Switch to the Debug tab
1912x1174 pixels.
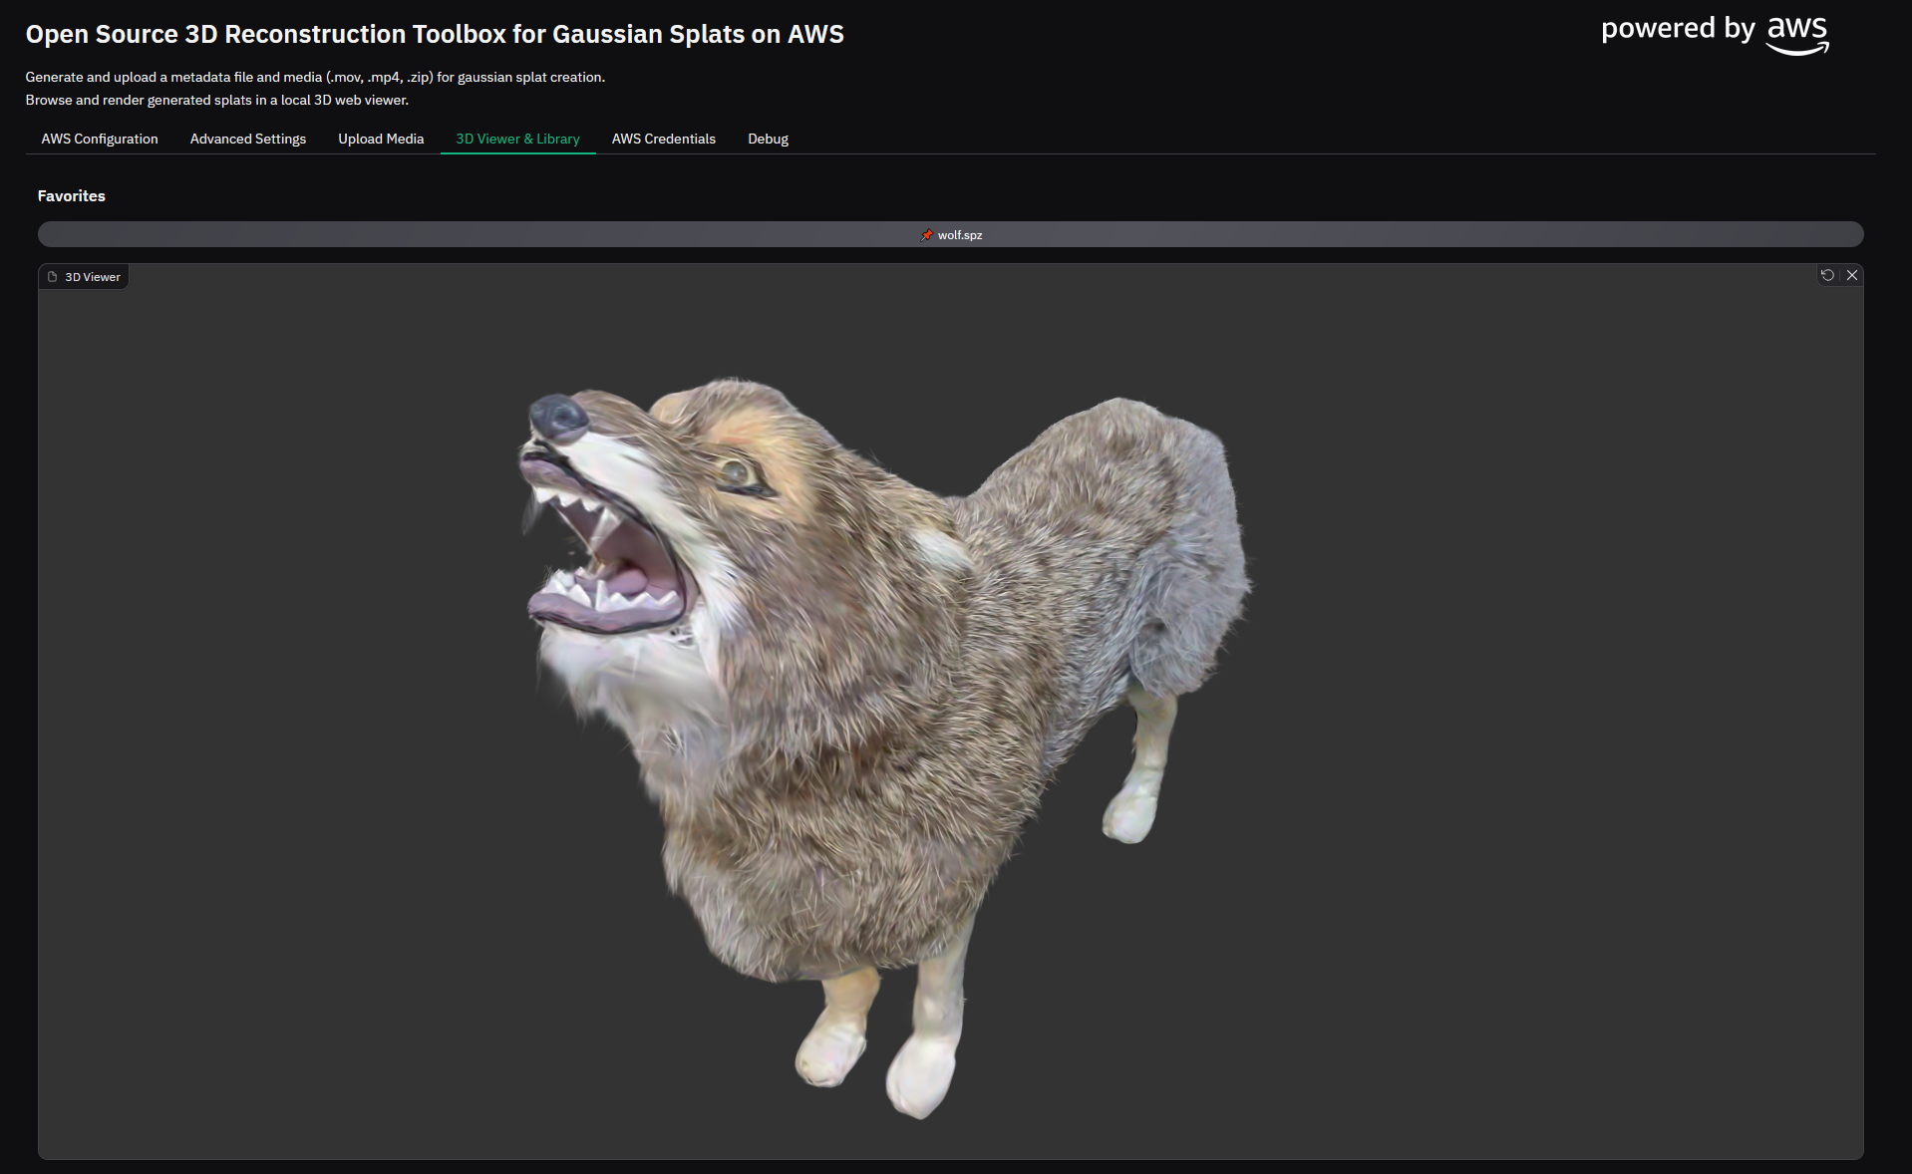pos(768,139)
